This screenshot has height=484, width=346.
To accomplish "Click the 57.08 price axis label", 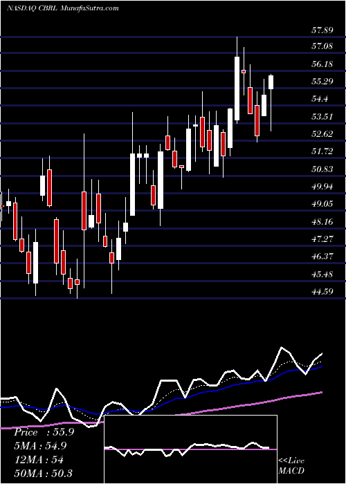I will 322,46.
